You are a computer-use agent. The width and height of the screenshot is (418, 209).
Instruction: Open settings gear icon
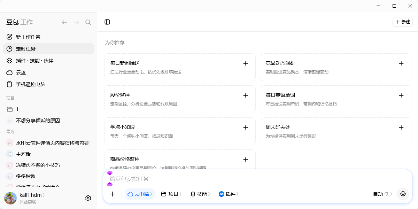88,198
